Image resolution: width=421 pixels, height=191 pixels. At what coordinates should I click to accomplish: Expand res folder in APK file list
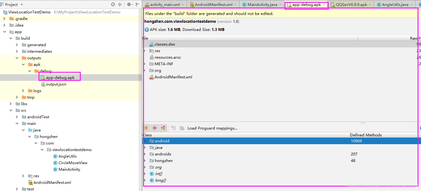click(x=144, y=51)
